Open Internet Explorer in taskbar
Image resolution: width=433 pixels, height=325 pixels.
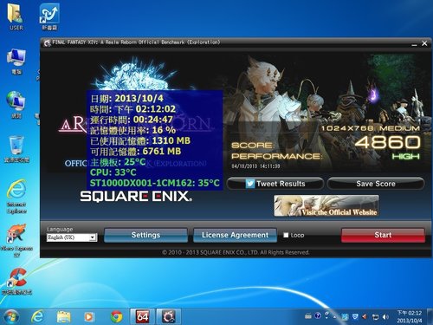click(x=37, y=317)
